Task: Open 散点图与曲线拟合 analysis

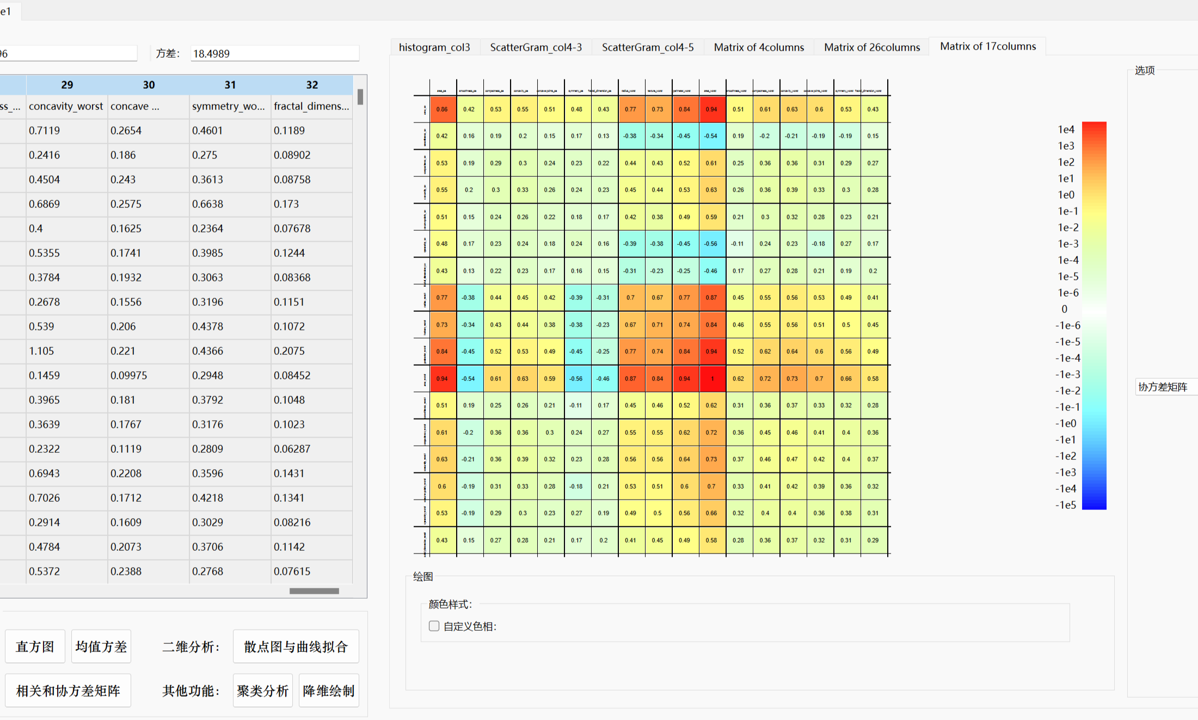Action: pos(296,647)
